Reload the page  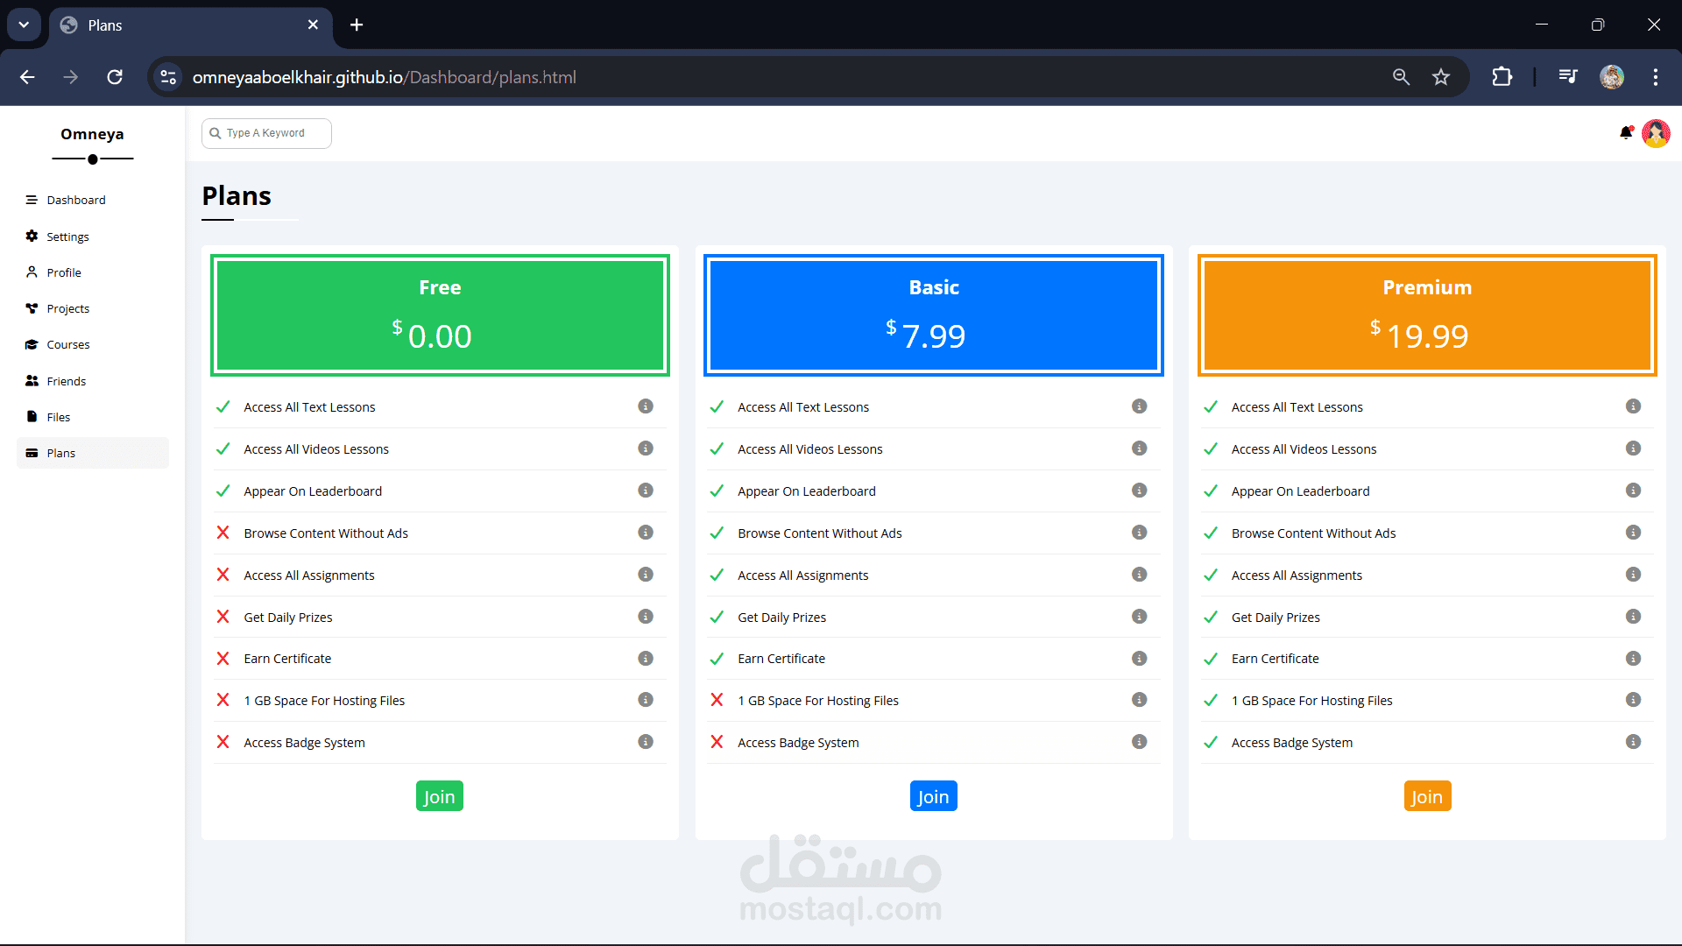pos(115,77)
